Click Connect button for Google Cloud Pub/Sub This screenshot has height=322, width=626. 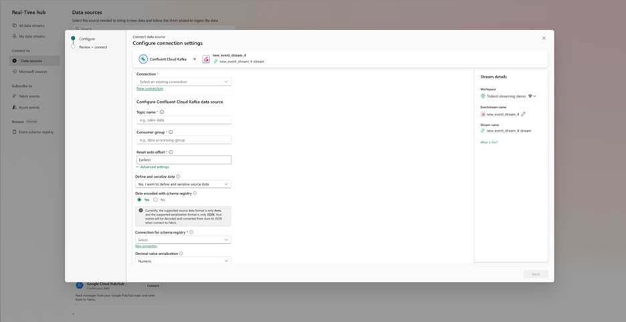(153, 286)
